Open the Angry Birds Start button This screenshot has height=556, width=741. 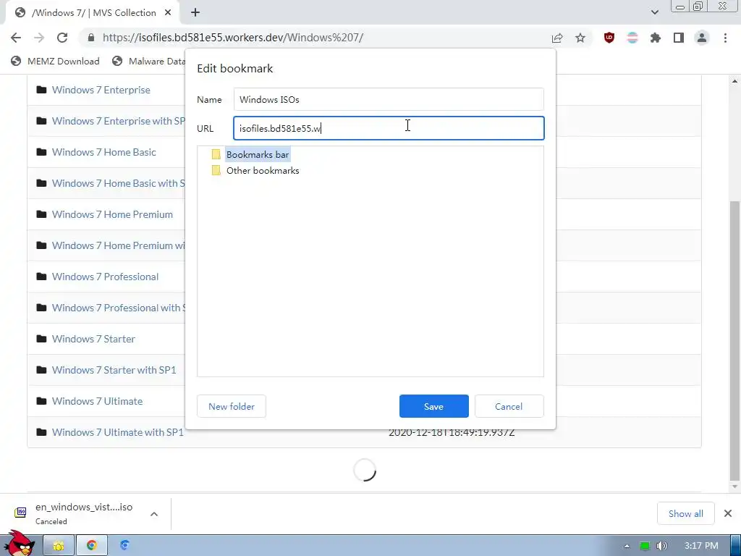pyautogui.click(x=20, y=543)
